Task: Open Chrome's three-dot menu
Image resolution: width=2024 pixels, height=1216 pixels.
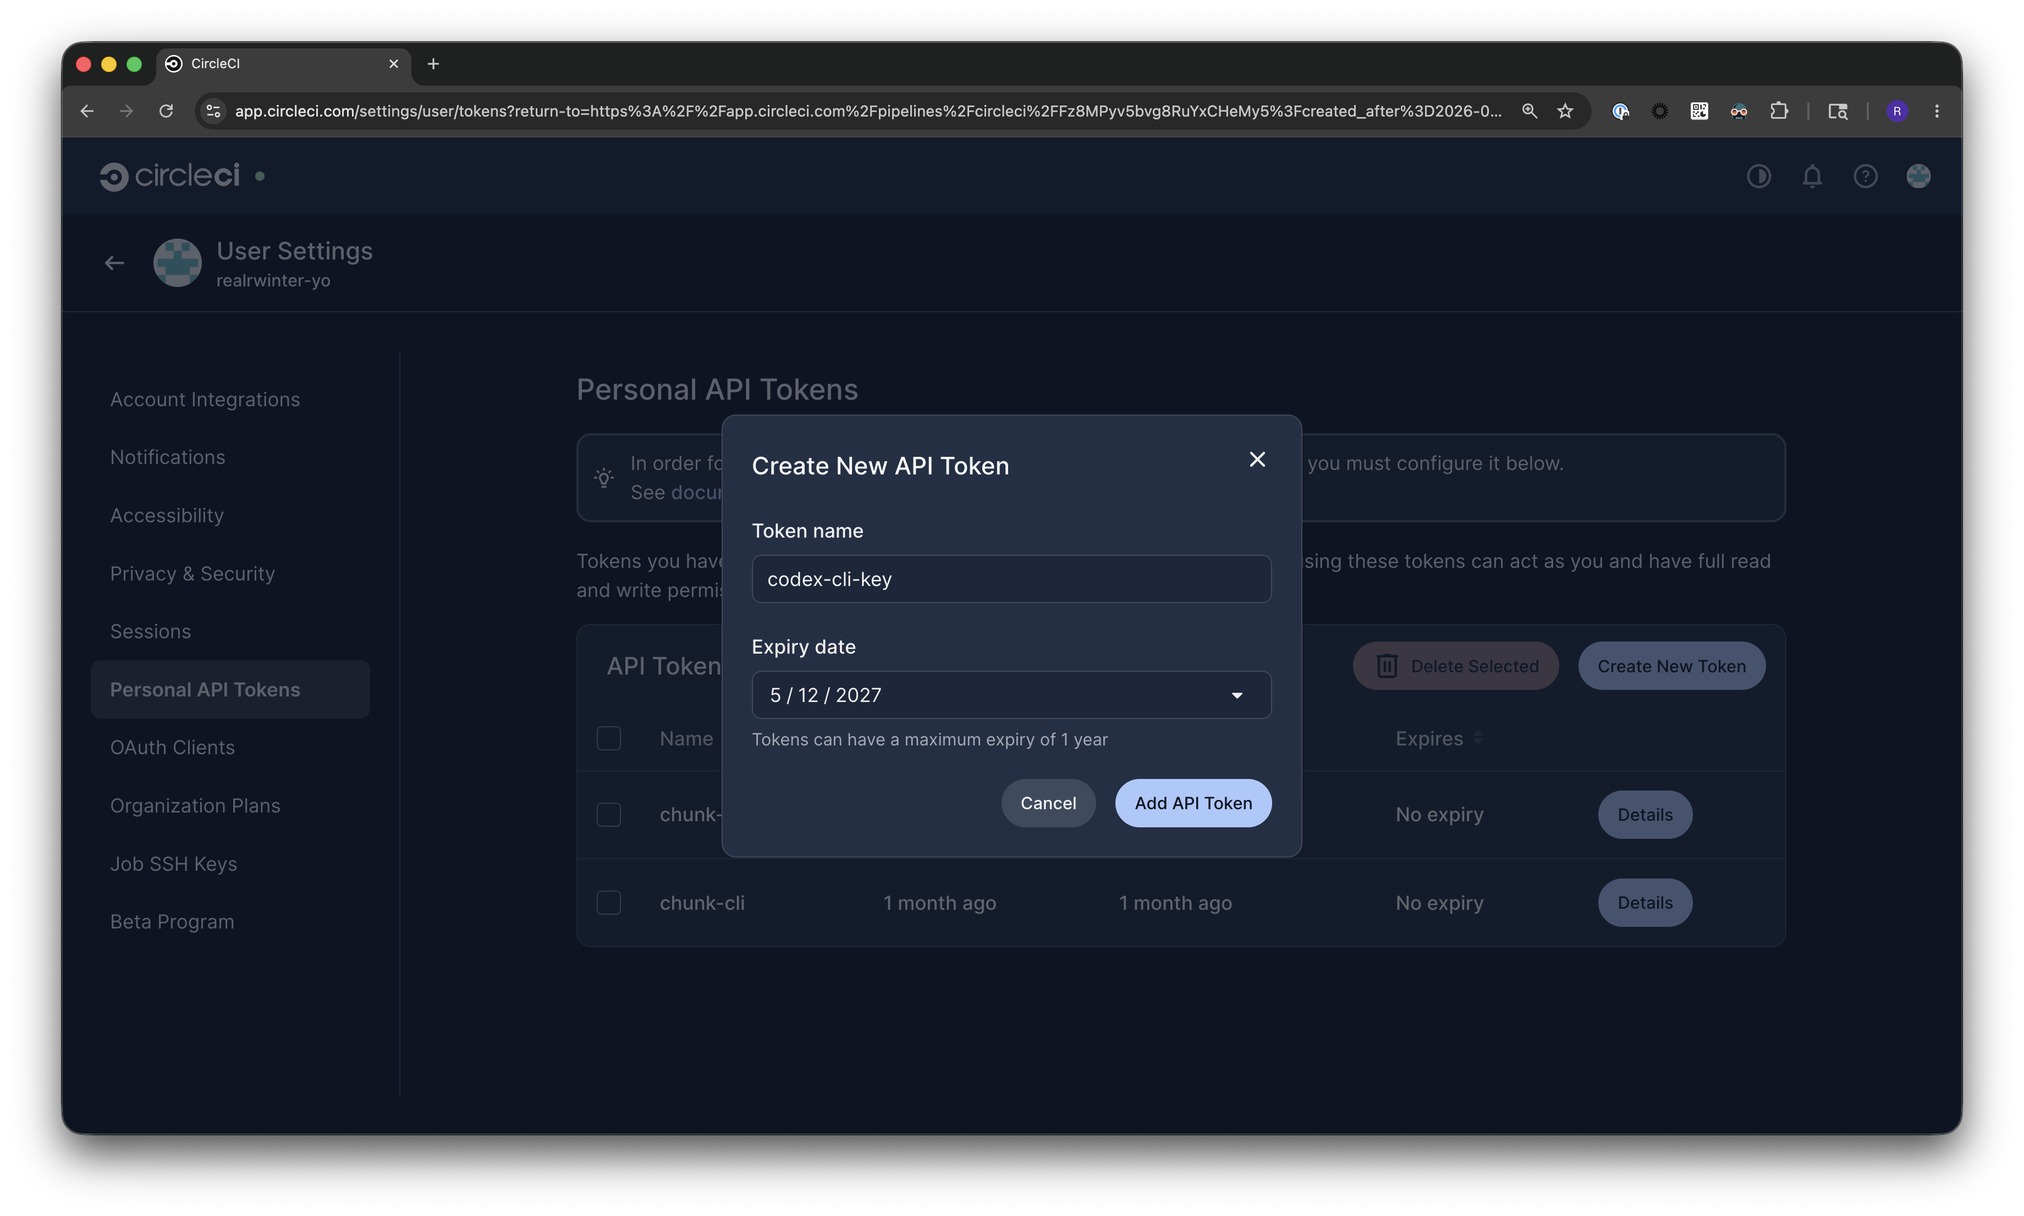Action: click(1937, 110)
